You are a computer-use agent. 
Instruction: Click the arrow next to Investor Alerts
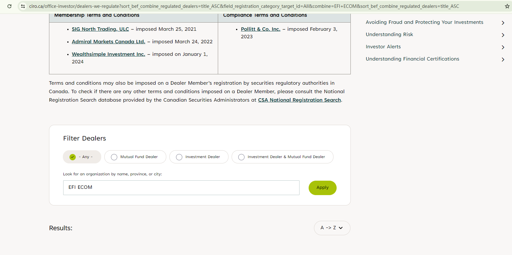pyautogui.click(x=503, y=47)
